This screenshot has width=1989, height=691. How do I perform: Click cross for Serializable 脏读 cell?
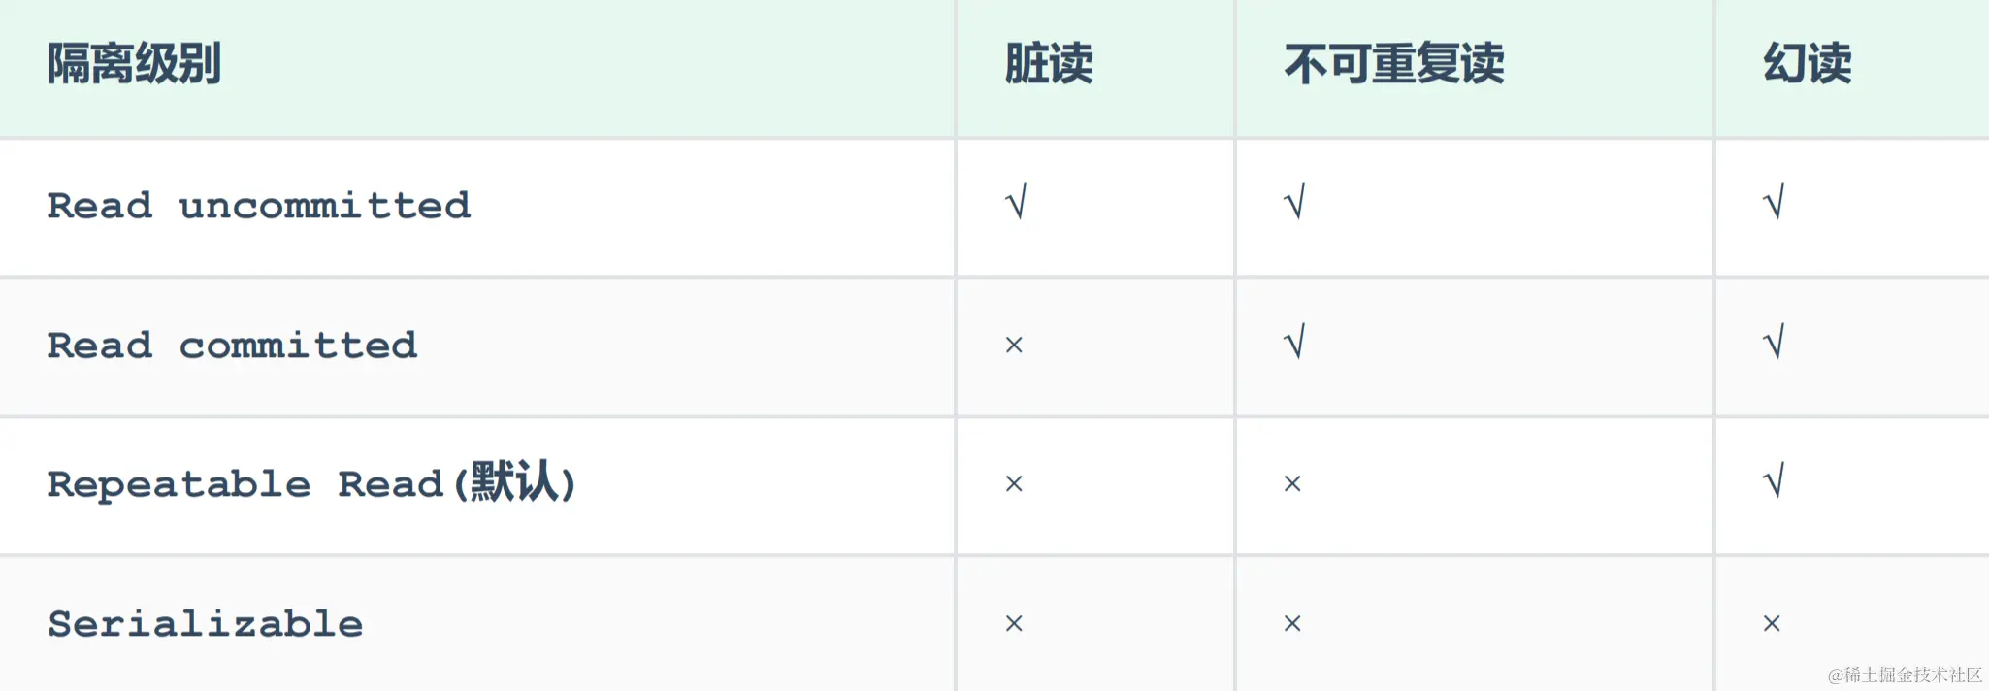[1014, 623]
